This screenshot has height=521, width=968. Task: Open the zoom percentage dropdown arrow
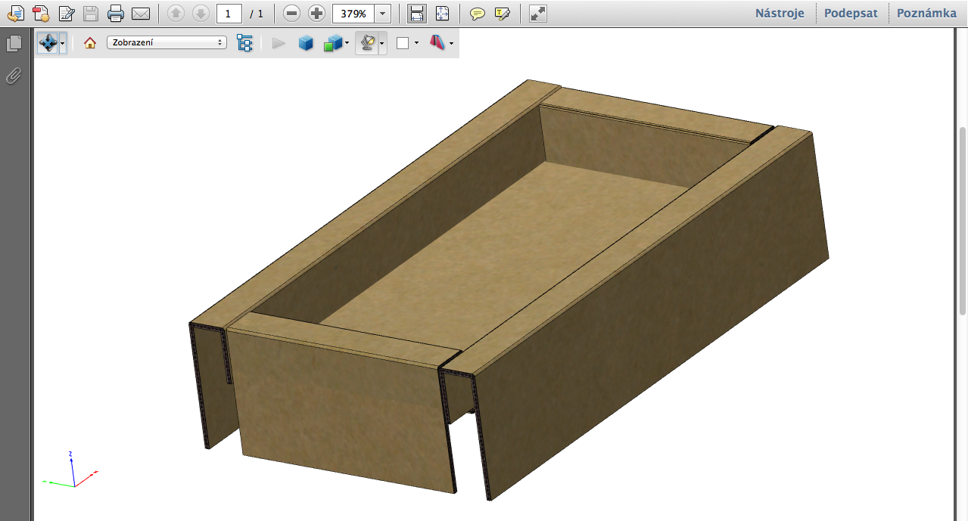point(384,13)
